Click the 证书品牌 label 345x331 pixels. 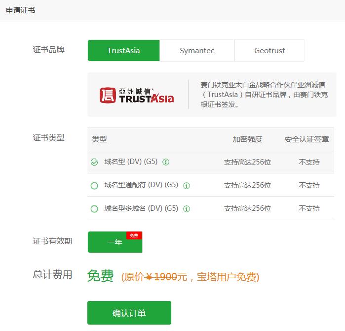click(x=49, y=50)
